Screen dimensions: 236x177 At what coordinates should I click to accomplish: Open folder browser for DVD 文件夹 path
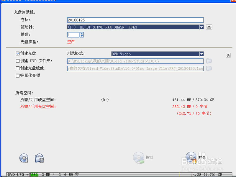pyautogui.click(x=209, y=61)
